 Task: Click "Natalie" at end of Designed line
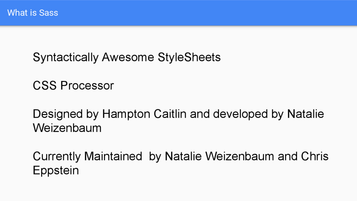pos(305,114)
